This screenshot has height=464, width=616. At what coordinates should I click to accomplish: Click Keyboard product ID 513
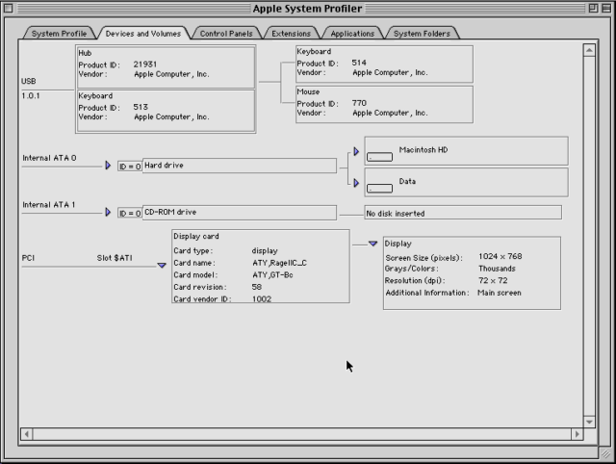(x=141, y=107)
